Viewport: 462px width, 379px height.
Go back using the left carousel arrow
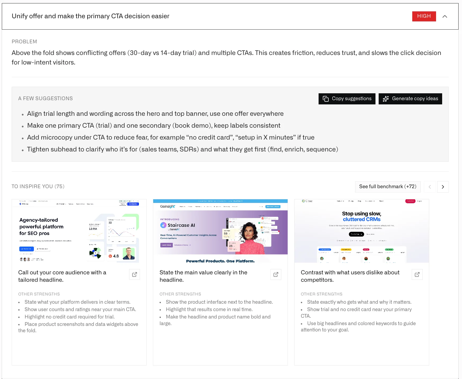[x=429, y=187]
